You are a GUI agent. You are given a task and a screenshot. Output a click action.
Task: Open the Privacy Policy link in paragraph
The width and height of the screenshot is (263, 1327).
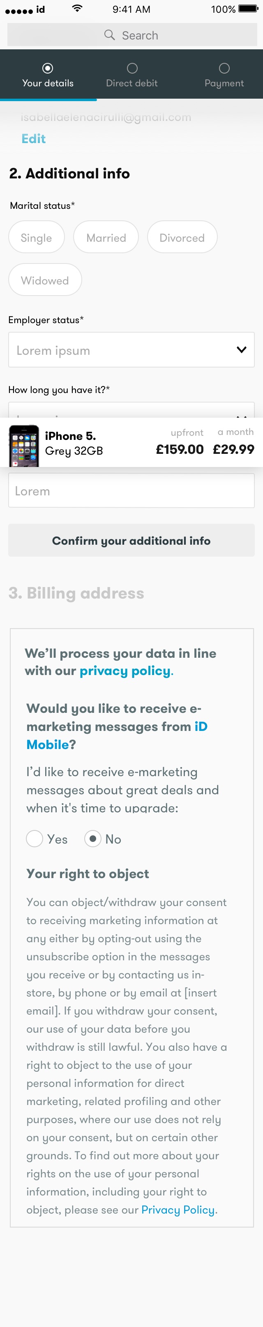(x=178, y=1209)
